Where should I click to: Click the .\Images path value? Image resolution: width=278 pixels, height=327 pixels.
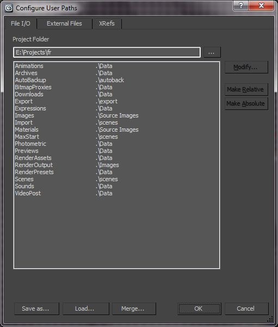(x=107, y=165)
